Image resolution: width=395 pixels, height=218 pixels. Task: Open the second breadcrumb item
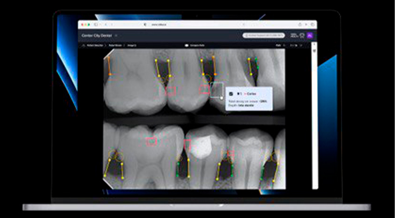(115, 45)
